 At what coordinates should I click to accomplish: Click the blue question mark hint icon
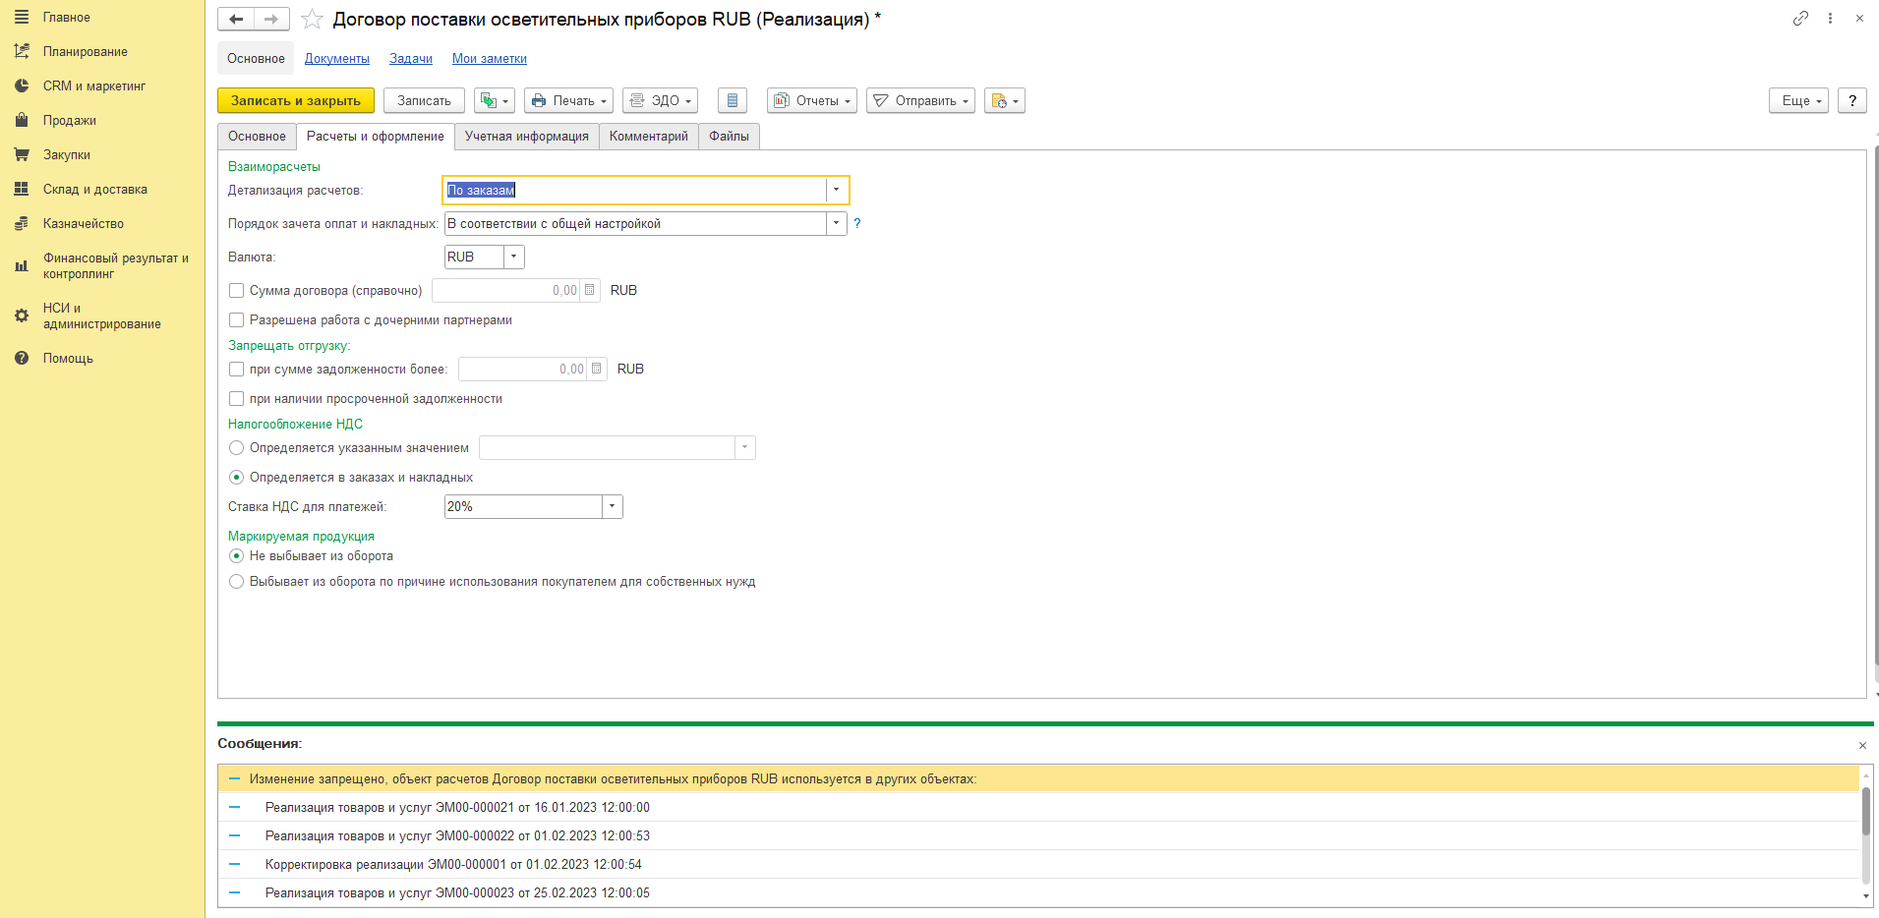857,223
